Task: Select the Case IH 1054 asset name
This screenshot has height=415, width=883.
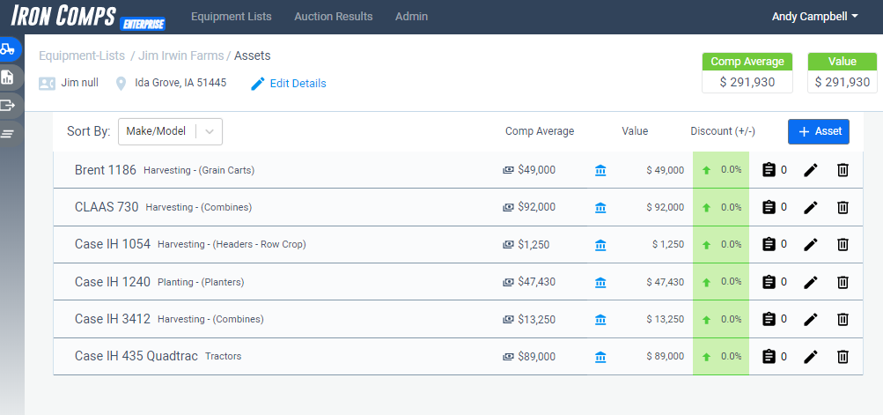Action: (x=113, y=244)
